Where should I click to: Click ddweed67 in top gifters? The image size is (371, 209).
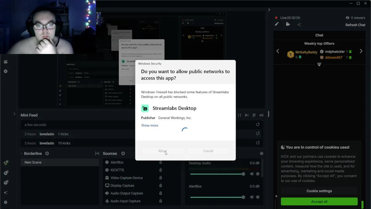tap(334, 57)
